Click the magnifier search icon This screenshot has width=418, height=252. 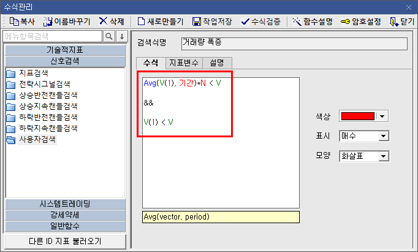[x=109, y=36]
